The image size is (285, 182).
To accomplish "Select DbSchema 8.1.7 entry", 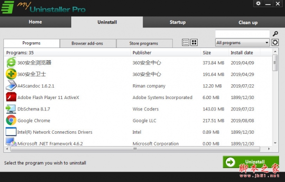I will click(34, 109).
